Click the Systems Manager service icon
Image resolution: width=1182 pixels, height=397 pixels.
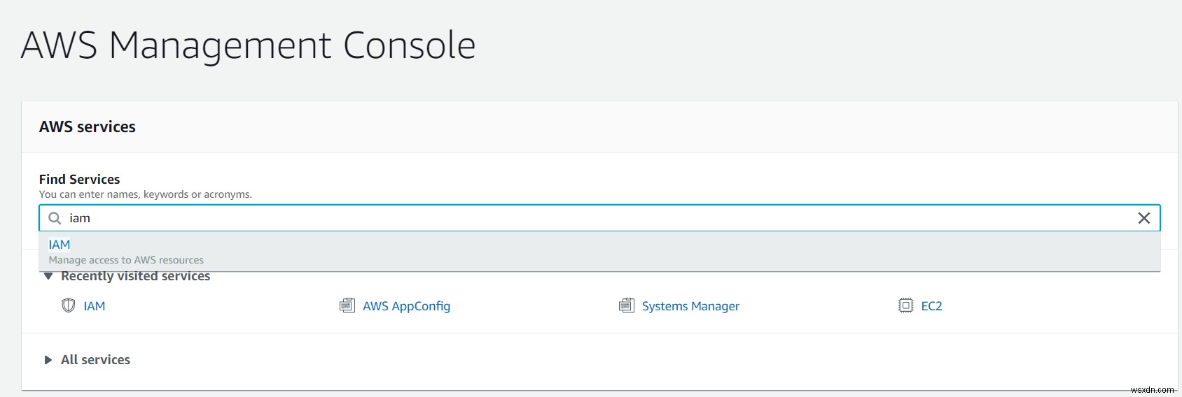point(626,305)
